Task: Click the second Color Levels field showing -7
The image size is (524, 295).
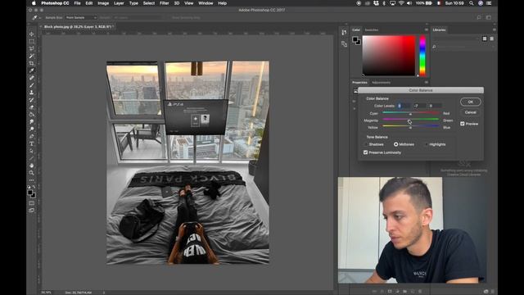Action: click(419, 106)
